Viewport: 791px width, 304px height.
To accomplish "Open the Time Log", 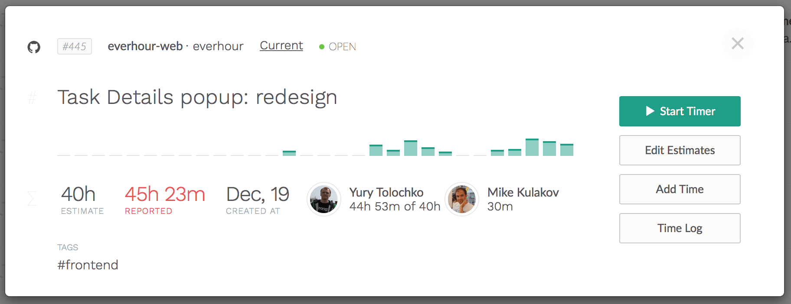I will click(x=680, y=228).
